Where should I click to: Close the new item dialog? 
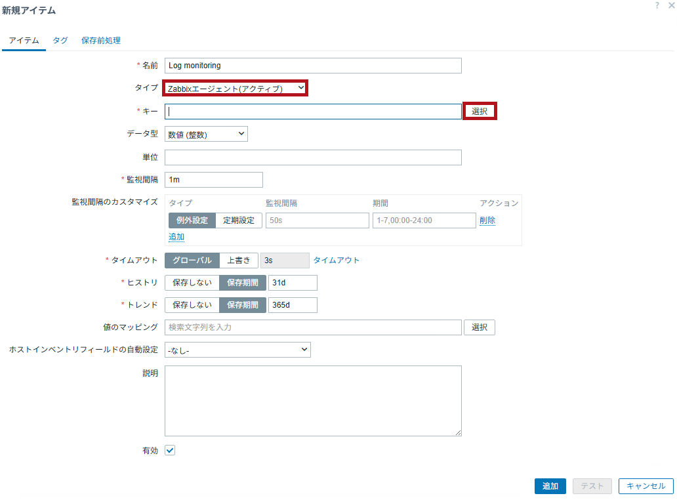670,5
